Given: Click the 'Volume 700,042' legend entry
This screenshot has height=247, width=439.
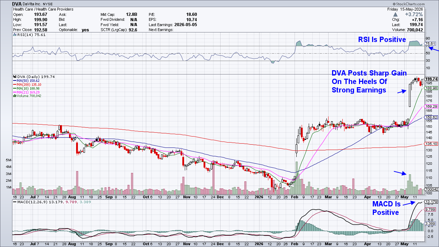Looking at the screenshot, I should (28, 96).
